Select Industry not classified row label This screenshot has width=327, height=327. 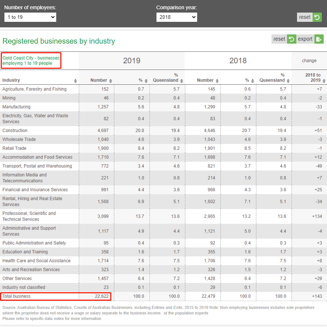(24, 287)
